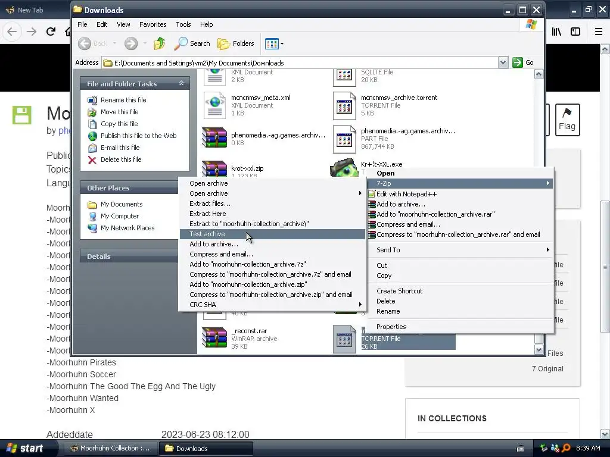Click Delete this file task

point(121,159)
